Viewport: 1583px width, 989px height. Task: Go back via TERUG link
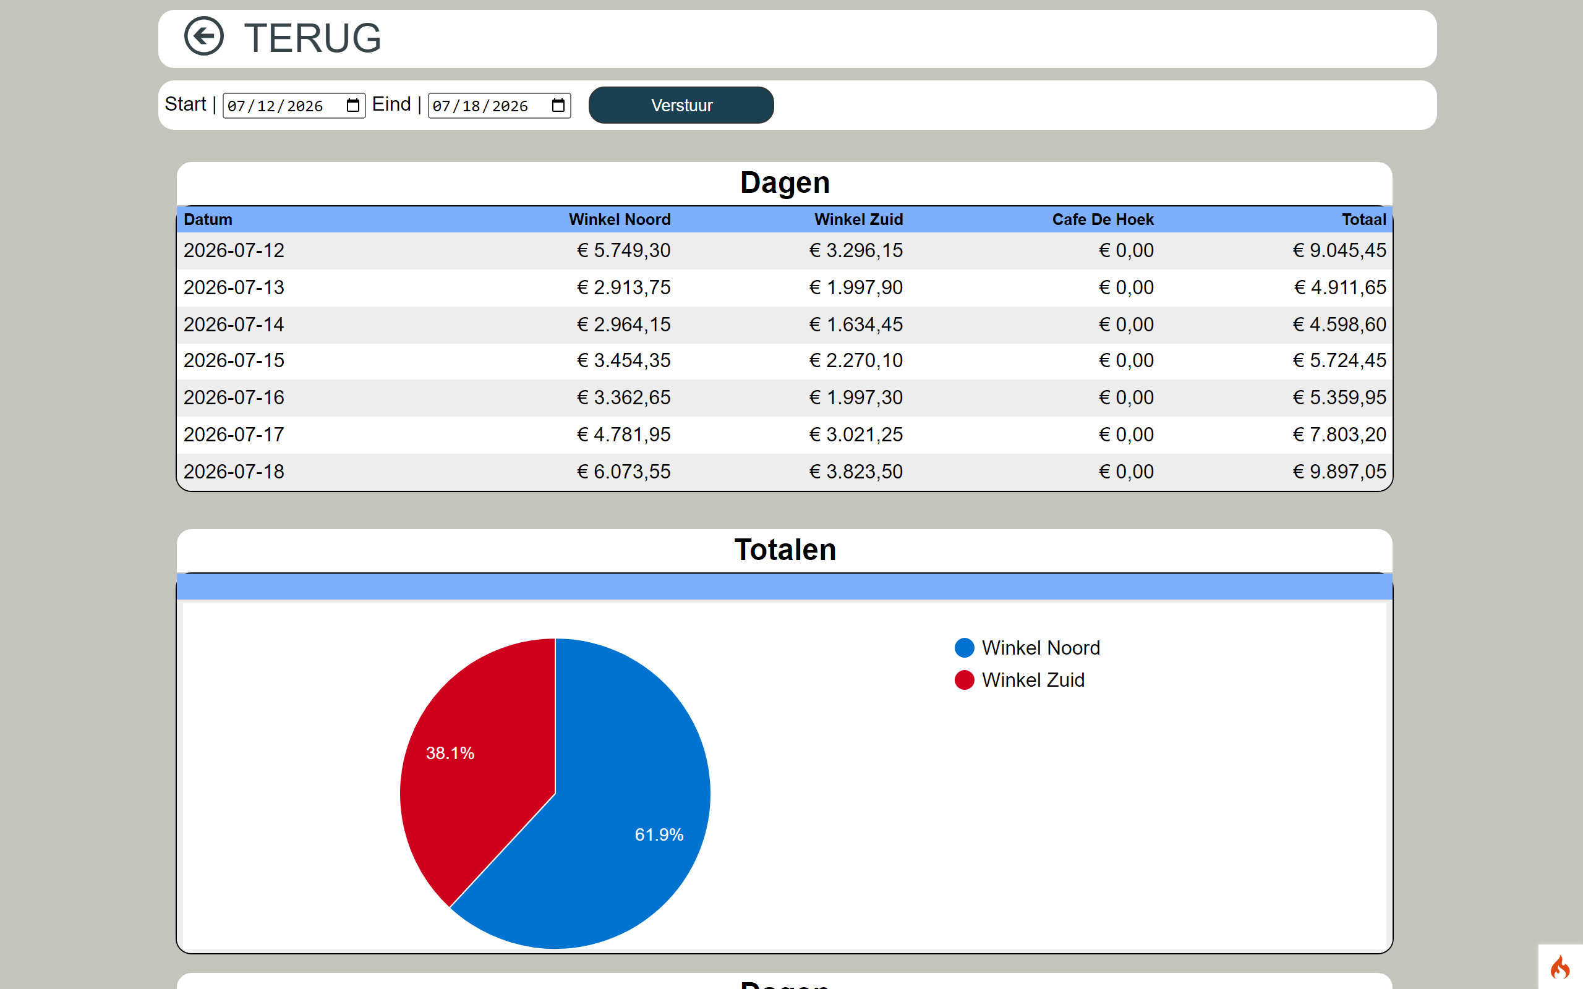point(312,38)
